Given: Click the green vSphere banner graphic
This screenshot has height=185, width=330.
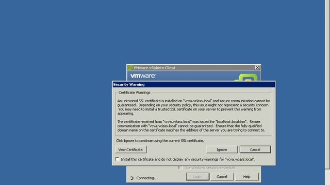Looking at the screenshot, I should (x=246, y=77).
